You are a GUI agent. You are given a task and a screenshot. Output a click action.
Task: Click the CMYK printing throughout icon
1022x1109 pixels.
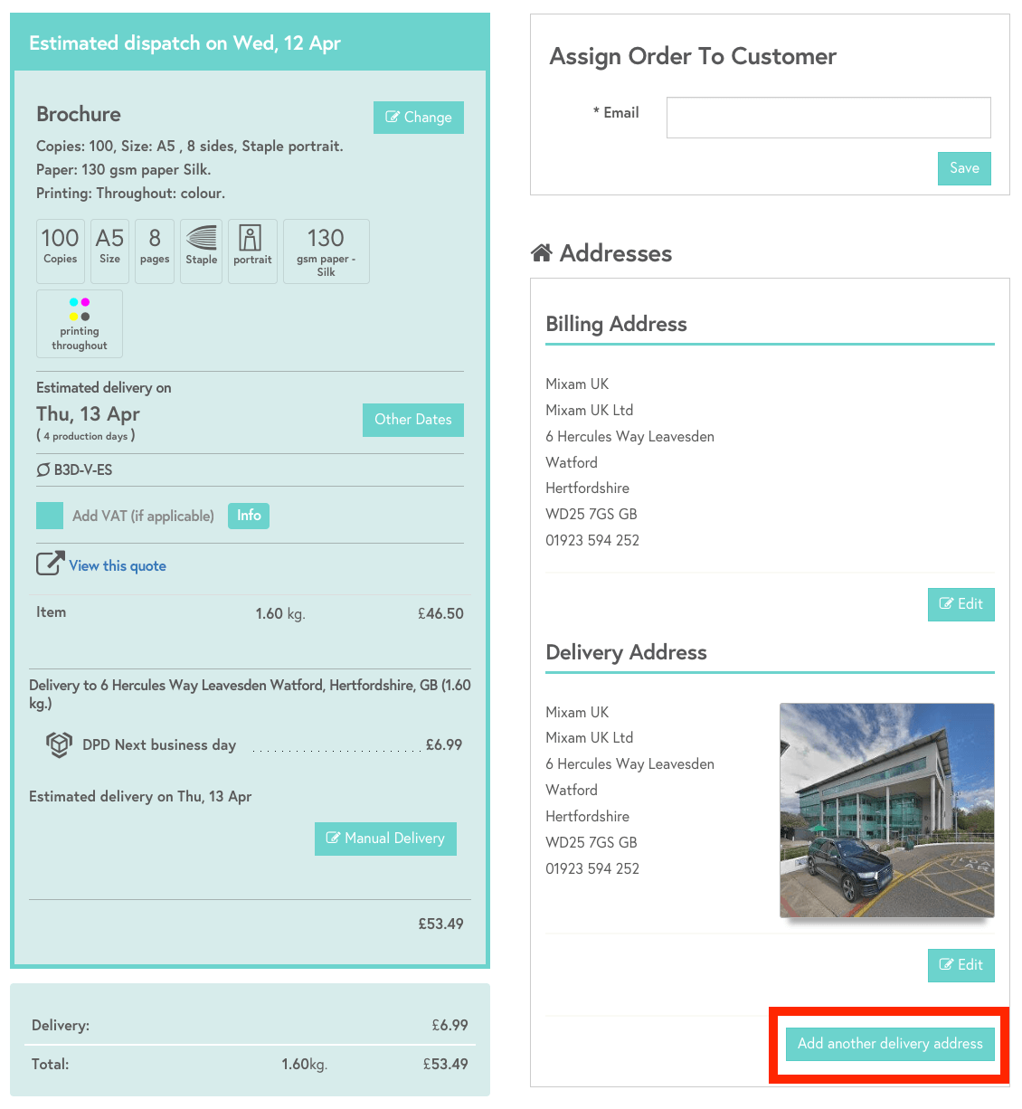pyautogui.click(x=80, y=309)
